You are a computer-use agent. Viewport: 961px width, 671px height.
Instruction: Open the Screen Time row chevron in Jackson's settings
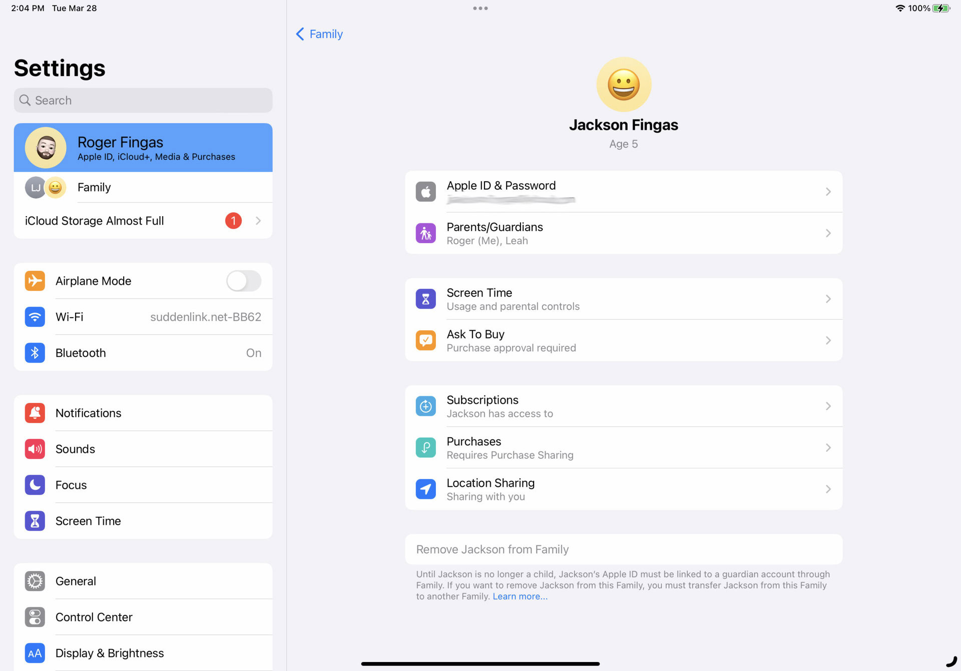pyautogui.click(x=828, y=299)
